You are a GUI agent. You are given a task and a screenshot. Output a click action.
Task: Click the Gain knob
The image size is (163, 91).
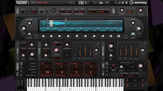[x=133, y=23]
